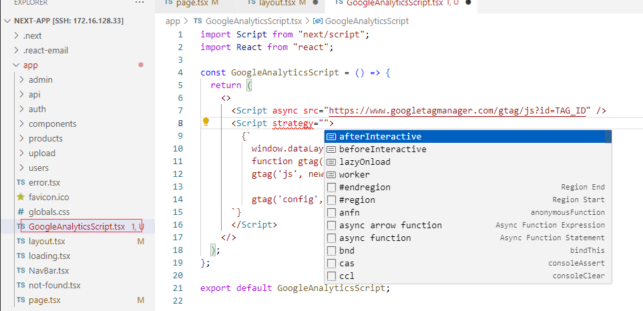Insert the #endregion snippet
Viewport: 643px width, 311px height.
pos(467,188)
